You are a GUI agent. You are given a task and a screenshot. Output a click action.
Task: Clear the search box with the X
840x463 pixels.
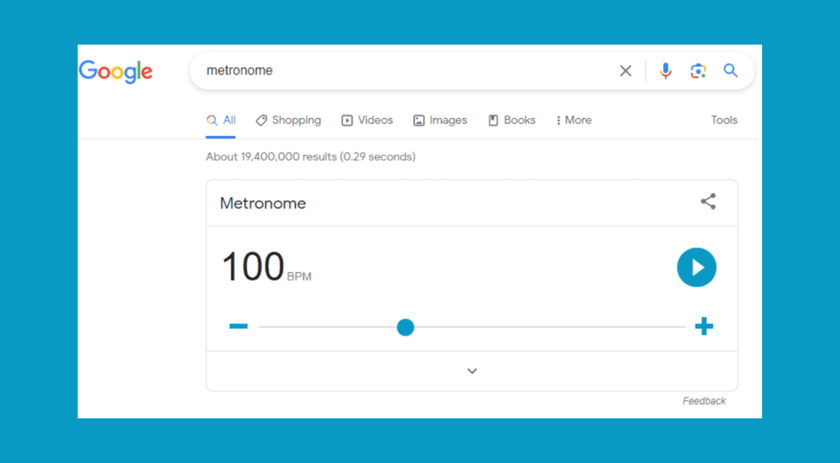(x=625, y=71)
